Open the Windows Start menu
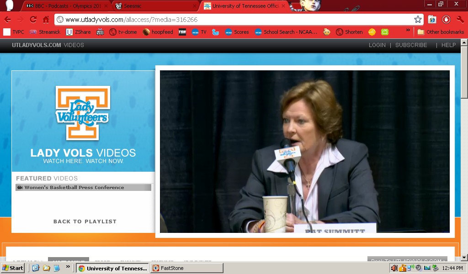This screenshot has height=274, width=468. click(12, 268)
